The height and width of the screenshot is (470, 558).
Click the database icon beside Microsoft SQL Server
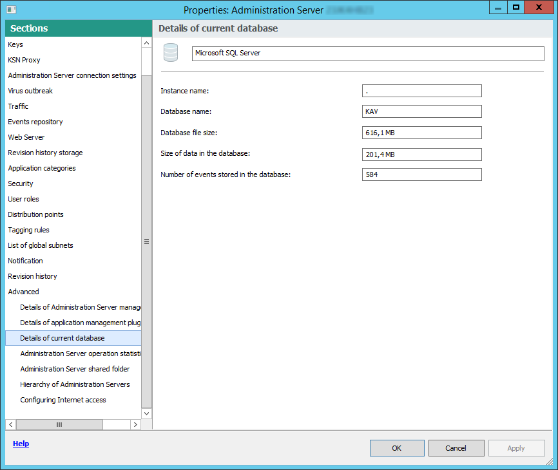click(x=170, y=53)
